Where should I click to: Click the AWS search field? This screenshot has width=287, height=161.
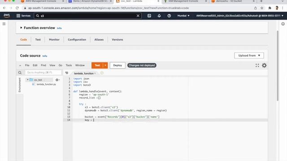point(87,16)
